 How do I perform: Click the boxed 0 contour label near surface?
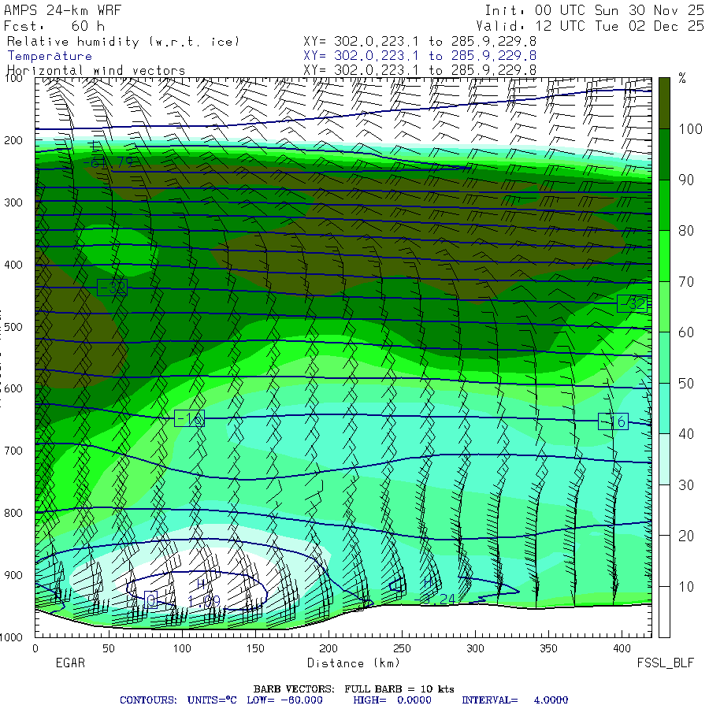click(151, 599)
